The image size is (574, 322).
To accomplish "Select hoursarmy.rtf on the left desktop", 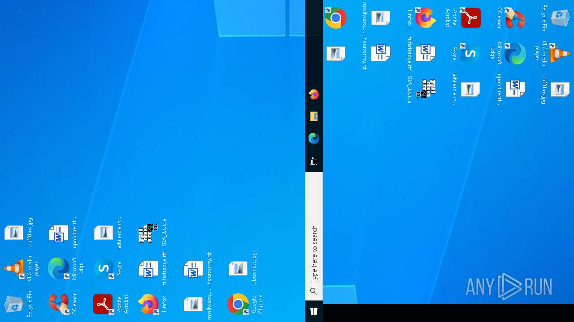I will tap(197, 268).
